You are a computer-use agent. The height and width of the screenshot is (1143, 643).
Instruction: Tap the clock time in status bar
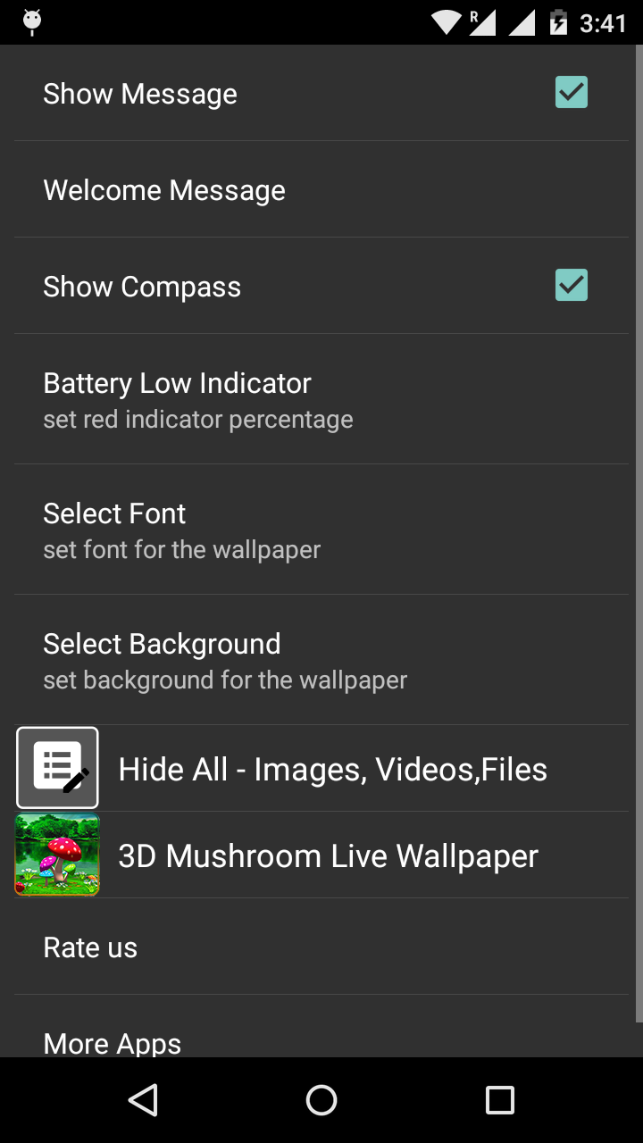[x=603, y=23]
